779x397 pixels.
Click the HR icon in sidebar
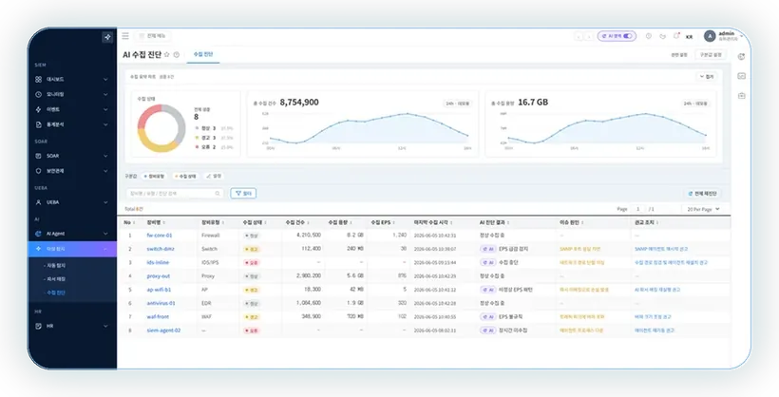tap(38, 326)
